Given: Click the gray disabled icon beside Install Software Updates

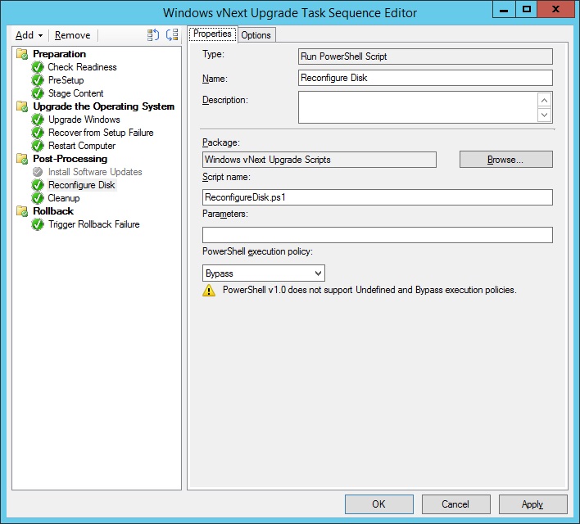Looking at the screenshot, I should click(38, 172).
